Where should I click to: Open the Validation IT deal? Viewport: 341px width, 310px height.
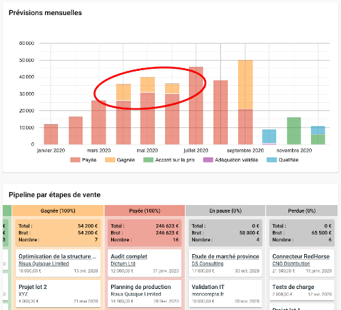[x=208, y=287]
